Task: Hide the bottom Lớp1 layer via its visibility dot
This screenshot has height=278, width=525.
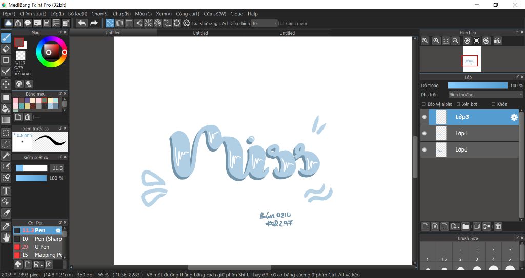Action: point(425,149)
